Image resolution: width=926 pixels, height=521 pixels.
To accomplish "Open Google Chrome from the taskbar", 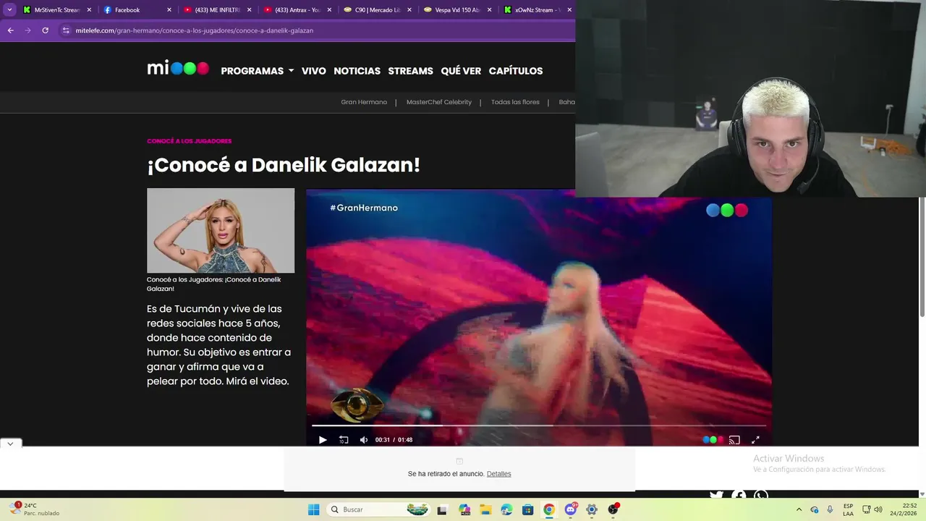I will click(549, 509).
